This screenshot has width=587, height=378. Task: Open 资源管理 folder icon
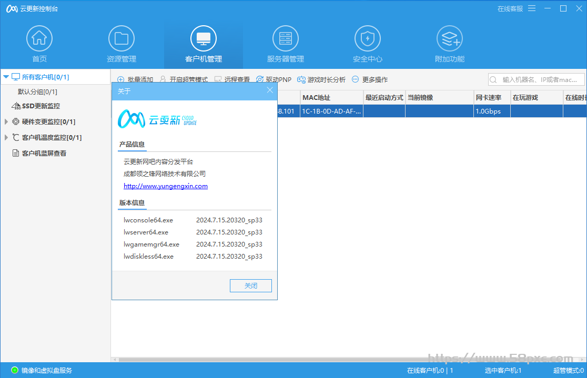(x=122, y=38)
